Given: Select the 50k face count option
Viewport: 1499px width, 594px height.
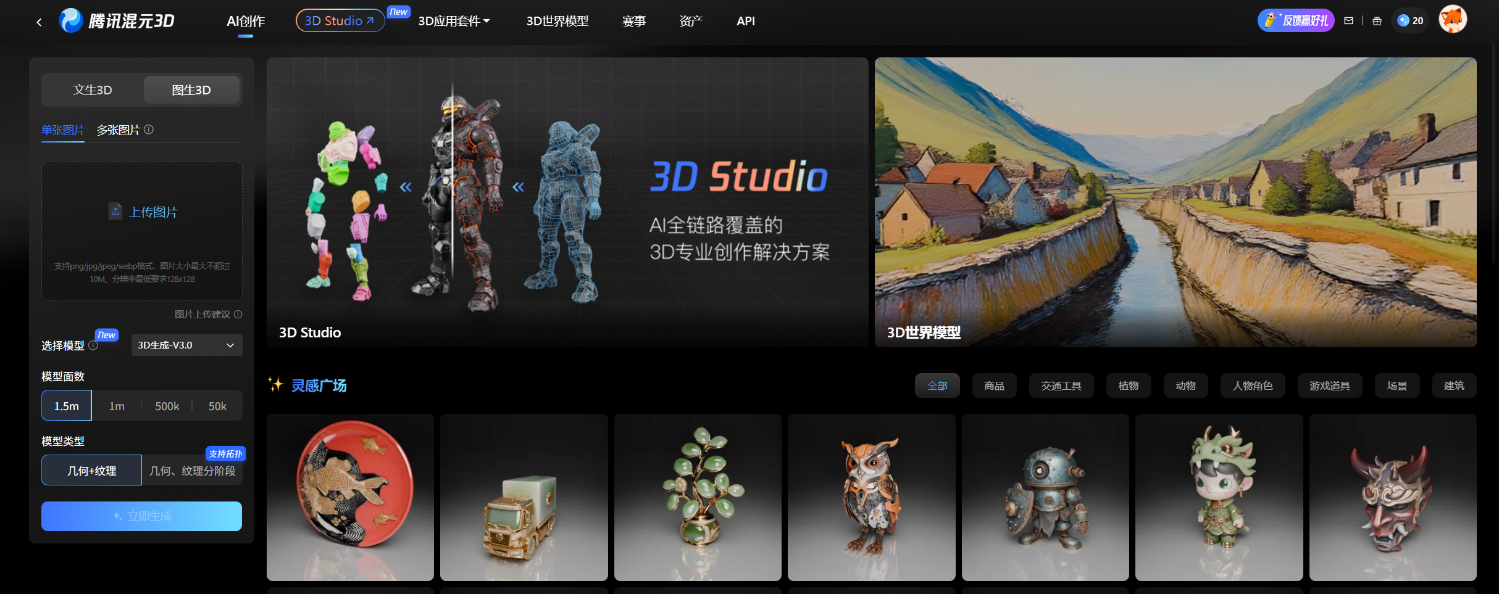Looking at the screenshot, I should [217, 405].
